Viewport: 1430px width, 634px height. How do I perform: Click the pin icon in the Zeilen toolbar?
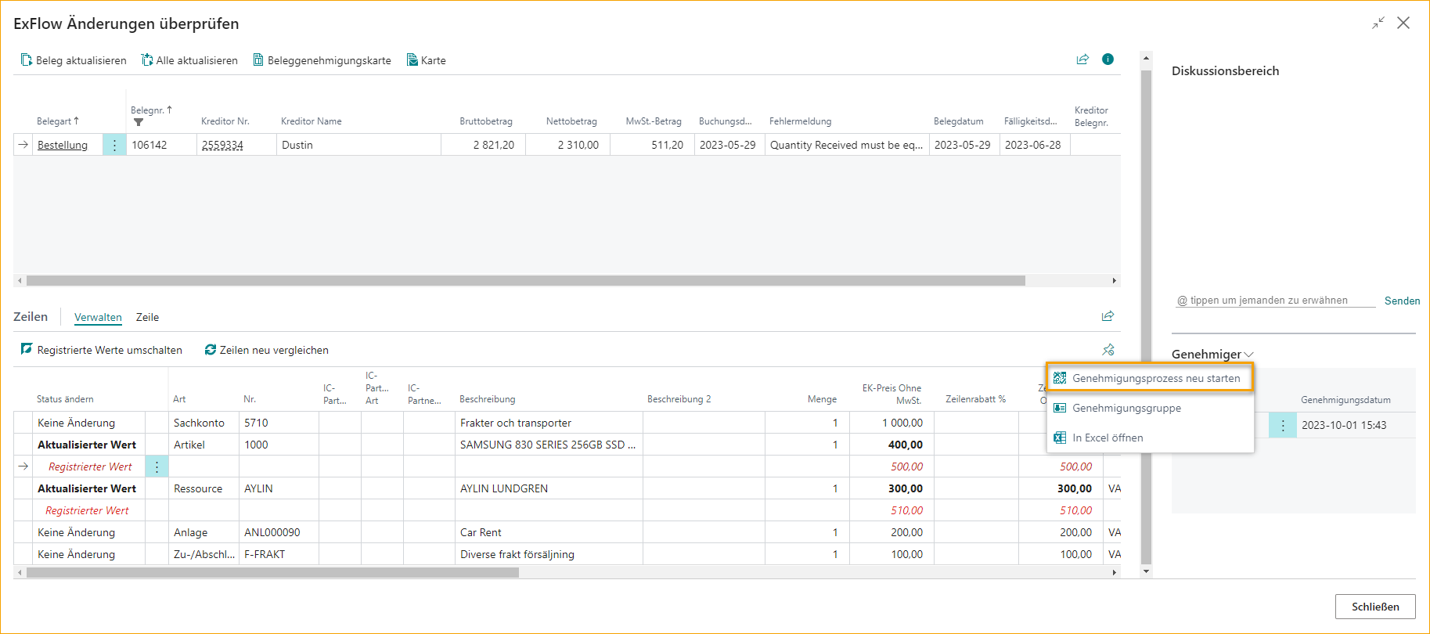pyautogui.click(x=1108, y=350)
